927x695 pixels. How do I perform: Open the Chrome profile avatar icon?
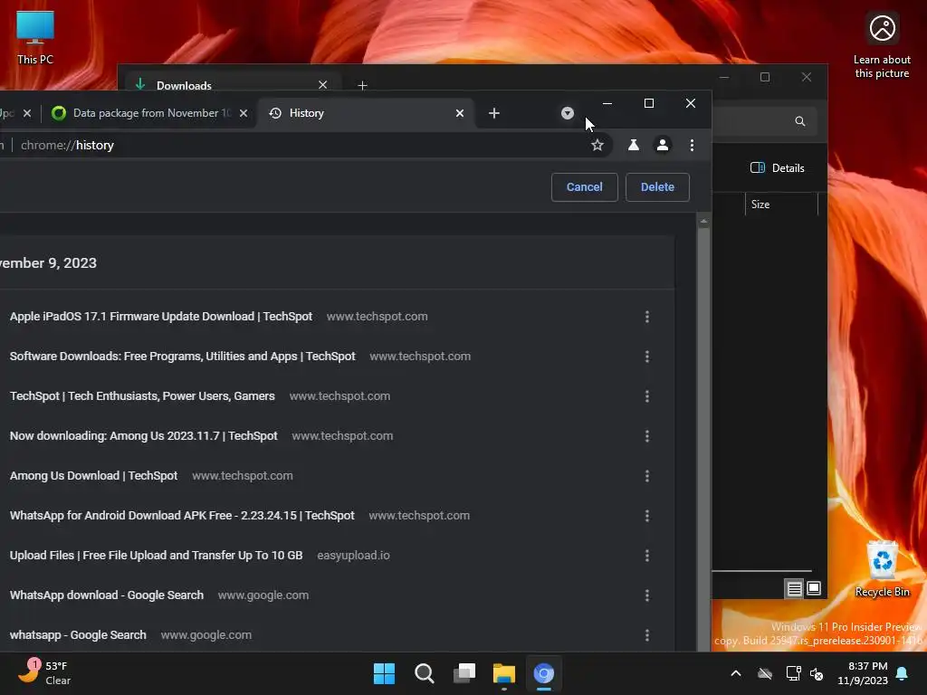(x=663, y=145)
